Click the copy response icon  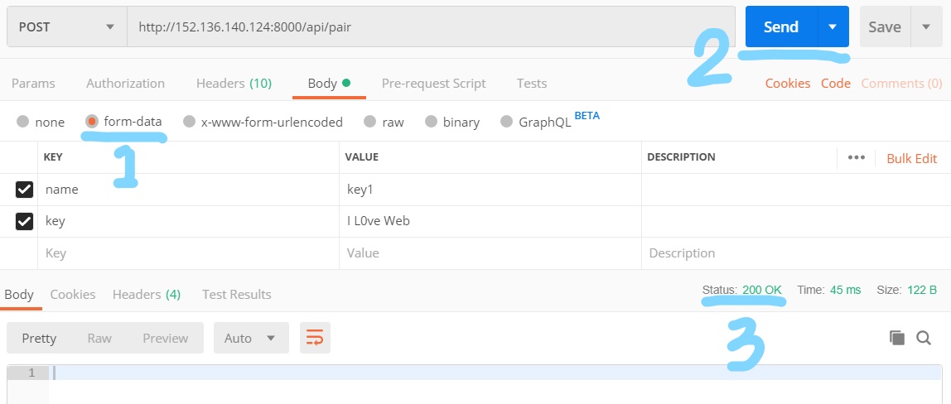tap(896, 338)
